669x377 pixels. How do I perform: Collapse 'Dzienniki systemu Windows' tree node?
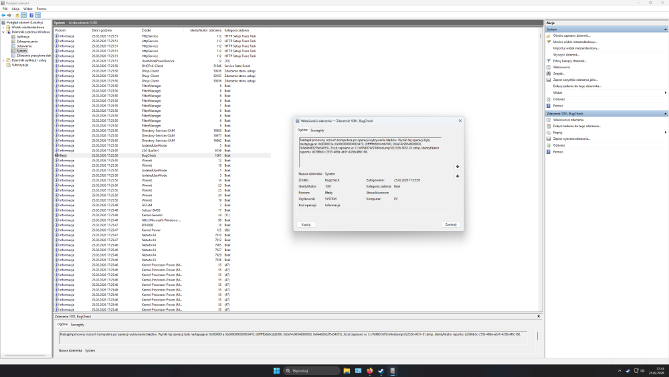3,31
